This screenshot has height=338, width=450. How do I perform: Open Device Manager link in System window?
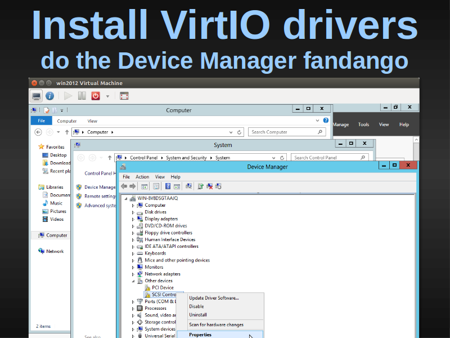tap(100, 187)
